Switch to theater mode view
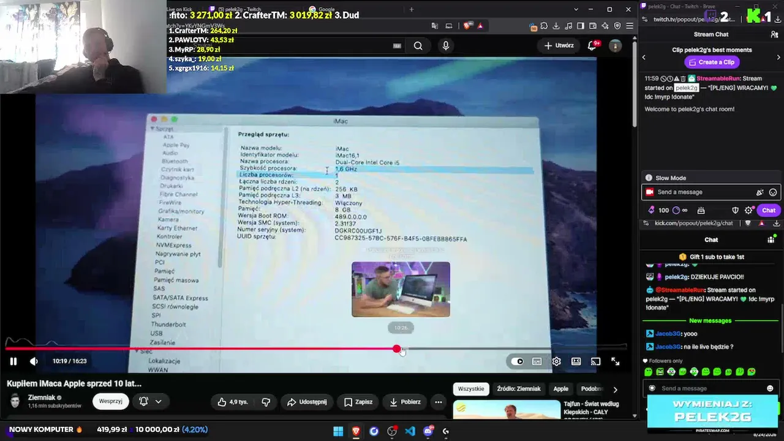 click(x=576, y=361)
